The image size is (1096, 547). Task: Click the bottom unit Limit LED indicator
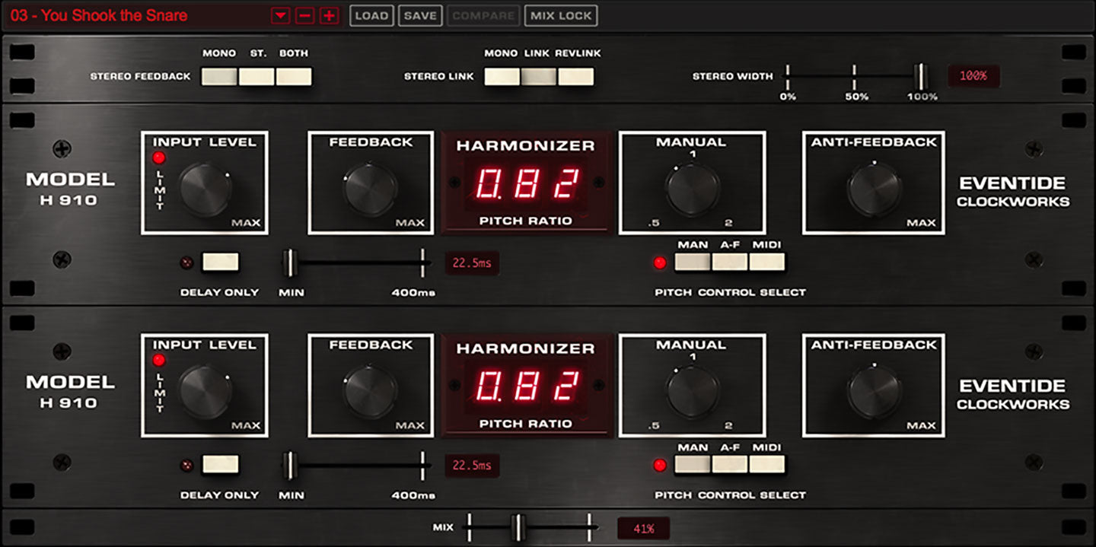[x=159, y=361]
